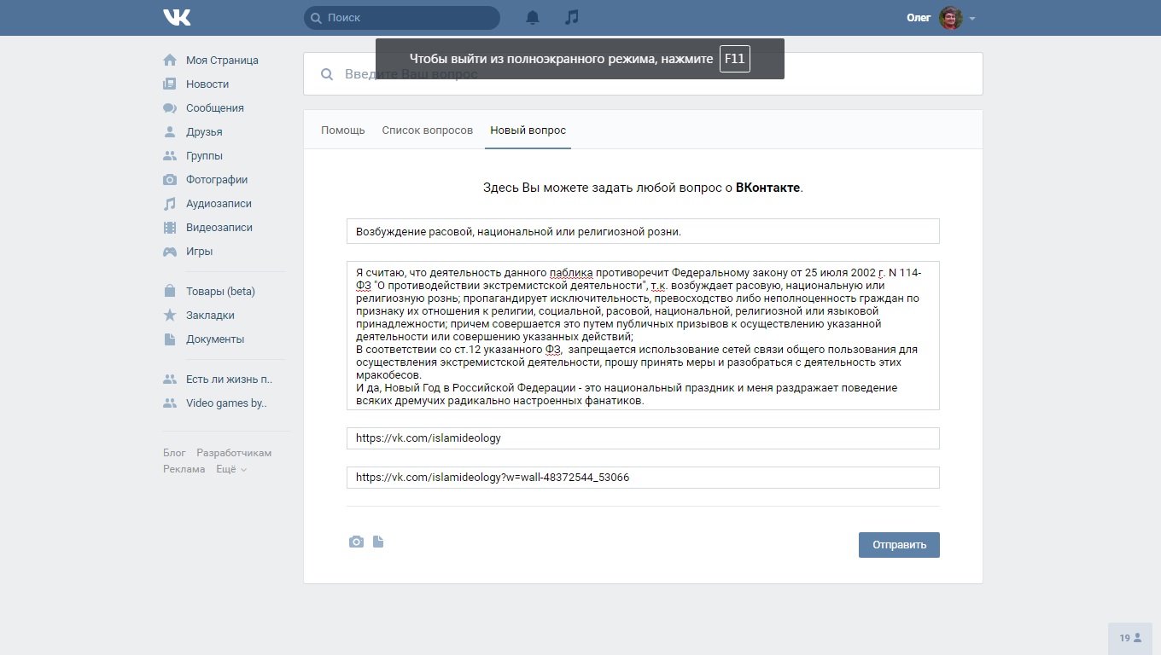Click the VK logo icon
Viewport: 1161px width, 655px height.
point(177,17)
